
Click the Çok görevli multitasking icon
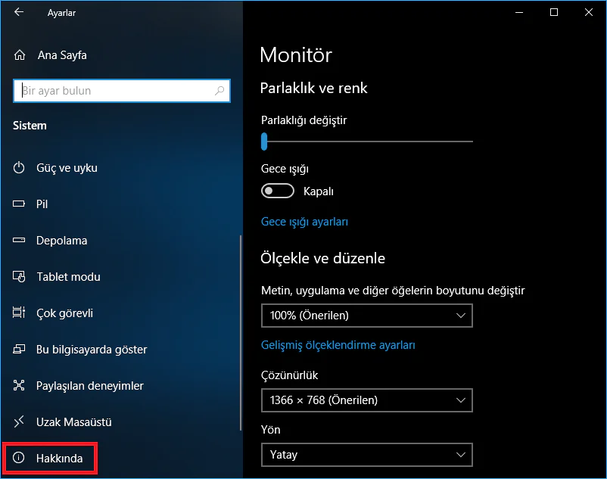[x=20, y=313]
